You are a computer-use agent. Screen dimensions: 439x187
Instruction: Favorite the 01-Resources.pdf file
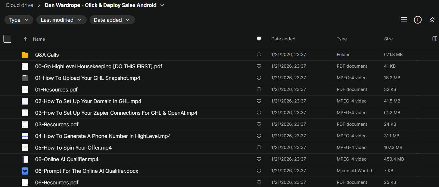pos(259,89)
